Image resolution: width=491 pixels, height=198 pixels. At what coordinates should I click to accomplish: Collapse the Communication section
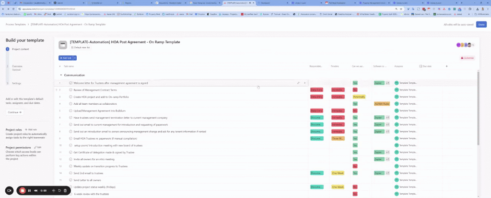click(x=61, y=75)
